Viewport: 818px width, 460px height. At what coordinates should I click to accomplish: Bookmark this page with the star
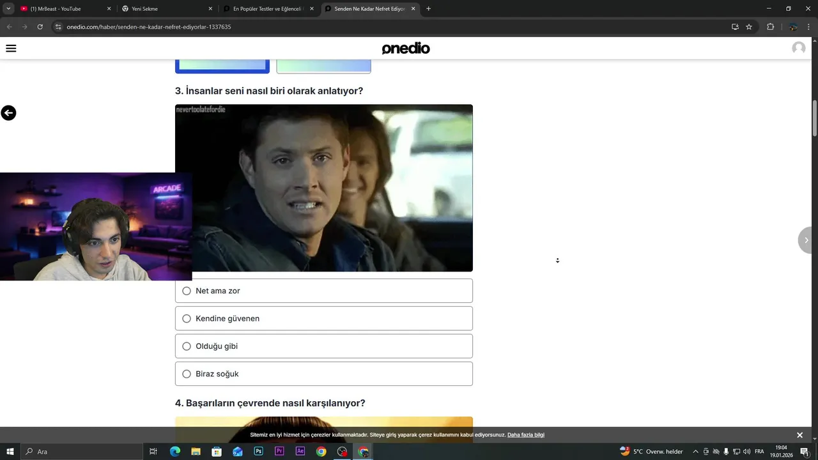click(x=749, y=27)
